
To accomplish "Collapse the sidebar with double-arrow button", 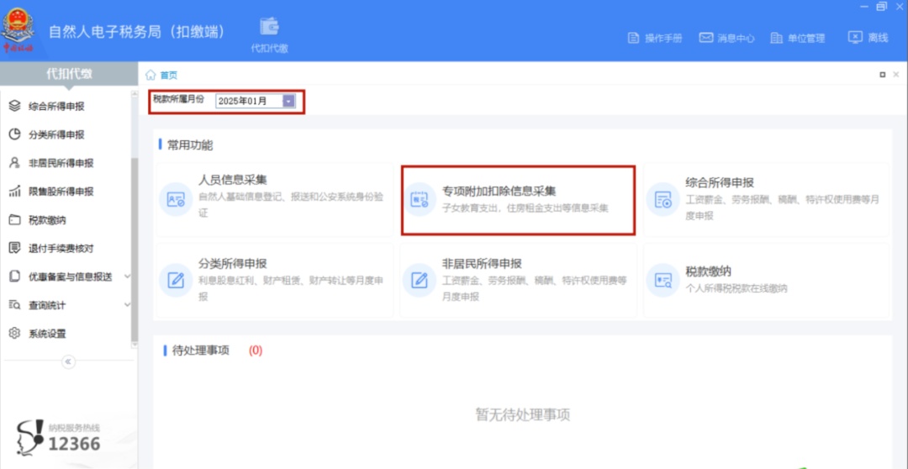I will click(68, 362).
